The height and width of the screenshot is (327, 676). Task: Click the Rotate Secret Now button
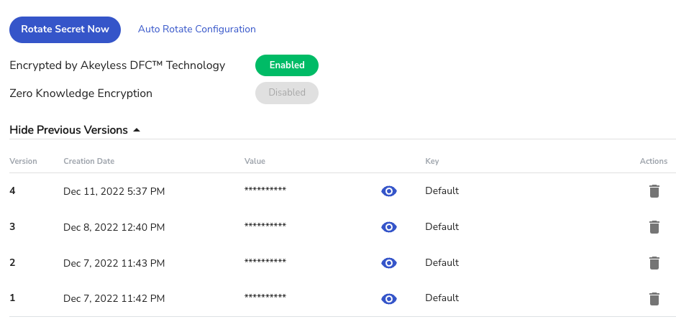[x=65, y=29]
